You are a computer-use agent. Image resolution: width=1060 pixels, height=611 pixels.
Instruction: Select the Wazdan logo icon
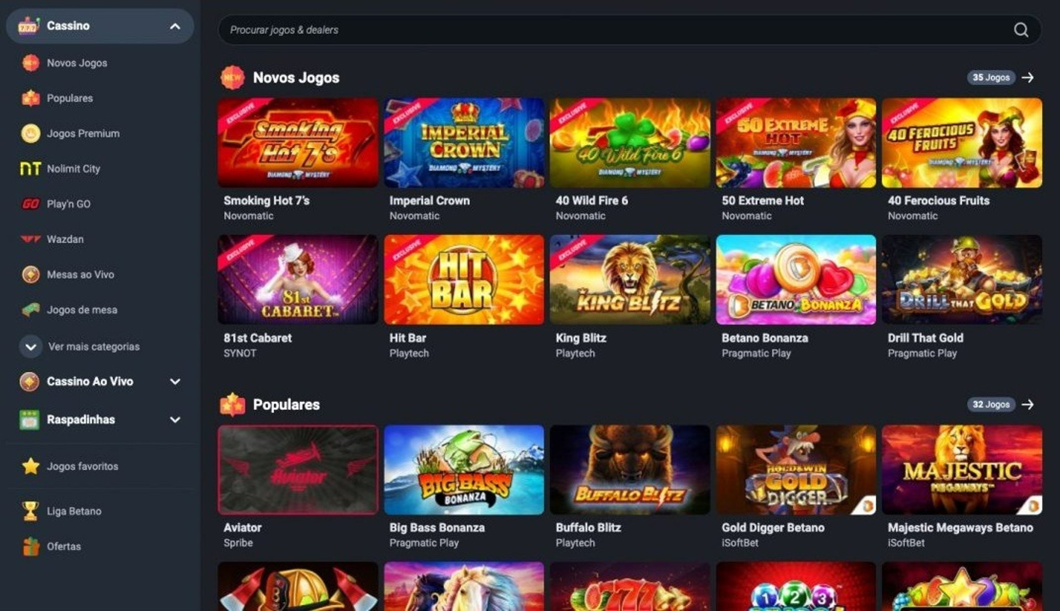coord(30,239)
